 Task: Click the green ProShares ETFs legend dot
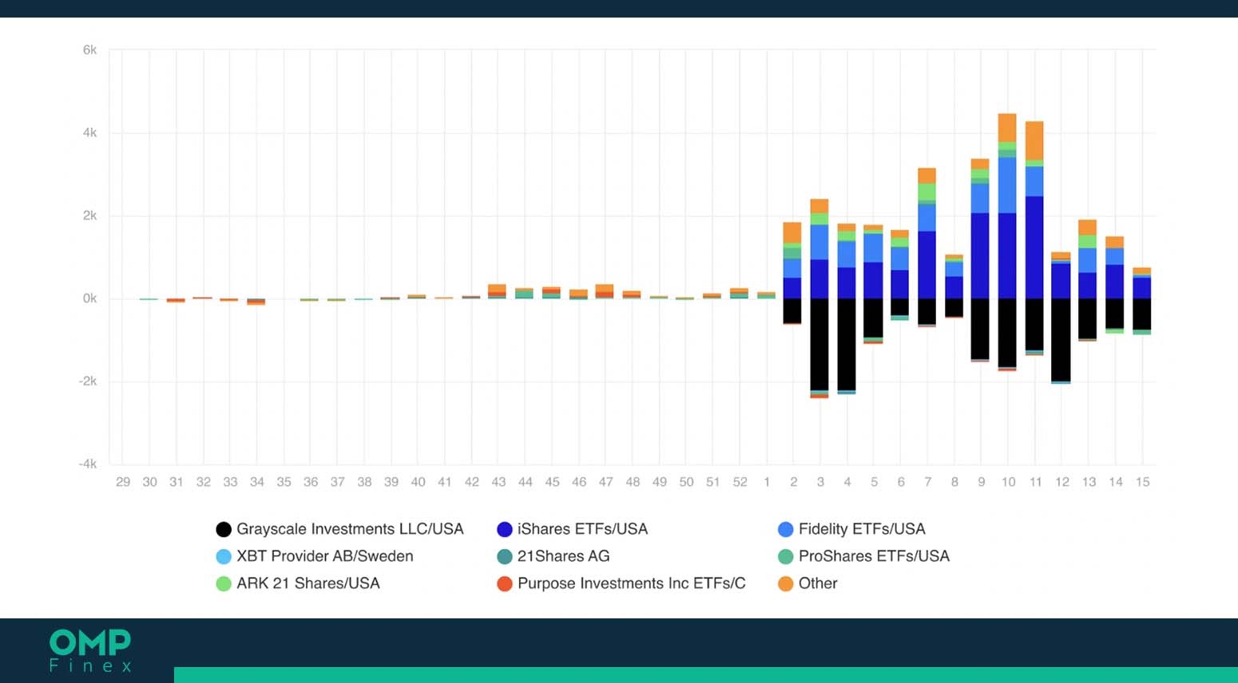(786, 556)
